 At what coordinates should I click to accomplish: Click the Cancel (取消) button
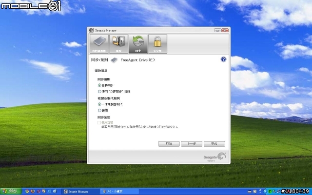point(169,144)
